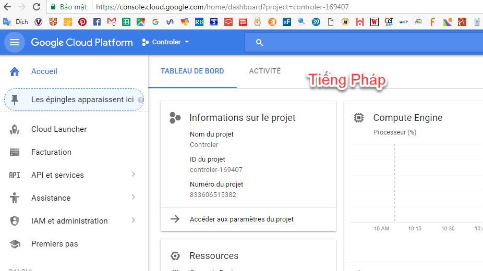Click the project info hexagons icon

(x=175, y=118)
